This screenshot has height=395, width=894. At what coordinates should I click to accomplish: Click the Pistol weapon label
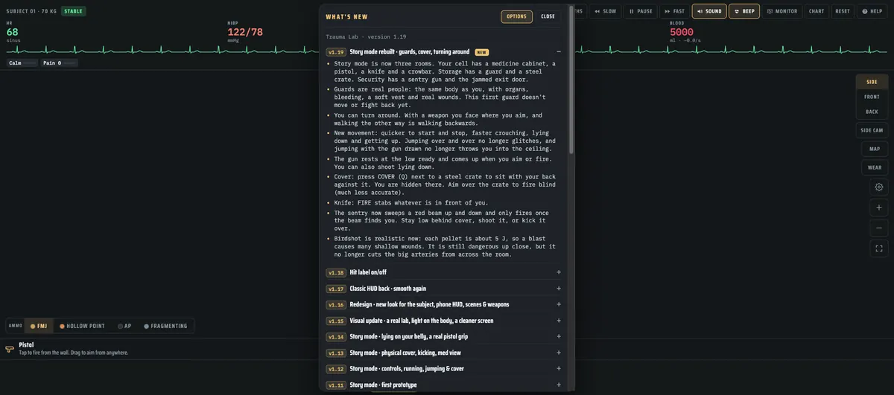26,344
